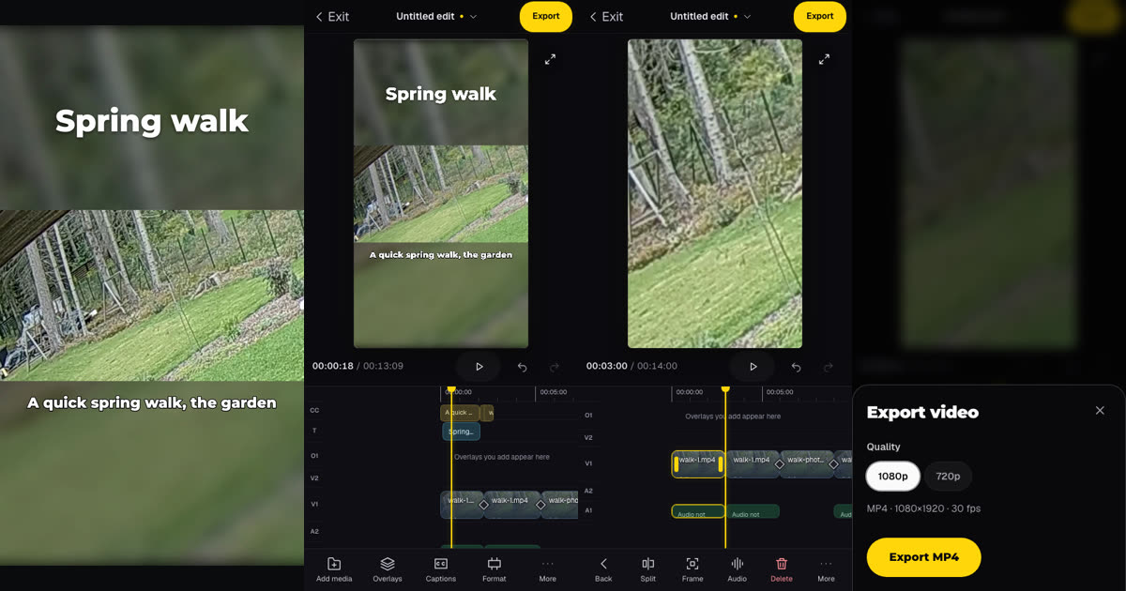Select the highlighted 'Audio not' clip on A1
The height and width of the screenshot is (591, 1126).
point(698,512)
